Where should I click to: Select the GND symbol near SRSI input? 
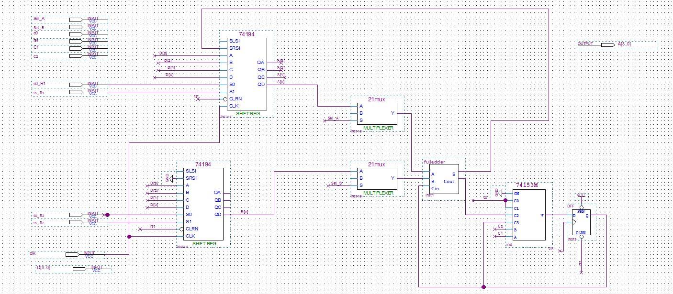[x=170, y=179]
